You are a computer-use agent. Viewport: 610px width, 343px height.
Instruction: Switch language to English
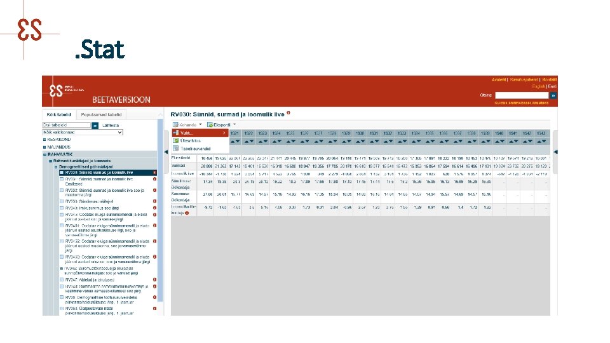coord(538,86)
